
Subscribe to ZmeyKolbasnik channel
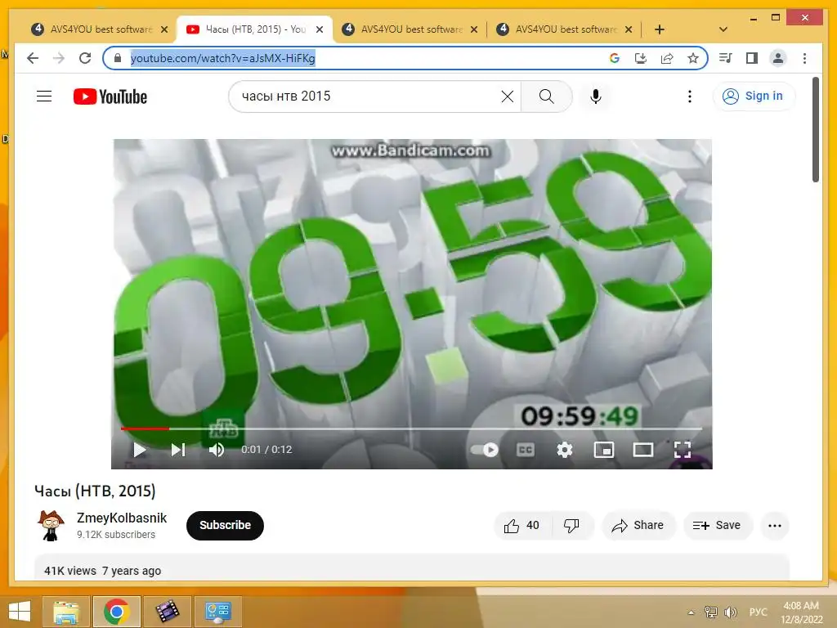(225, 526)
